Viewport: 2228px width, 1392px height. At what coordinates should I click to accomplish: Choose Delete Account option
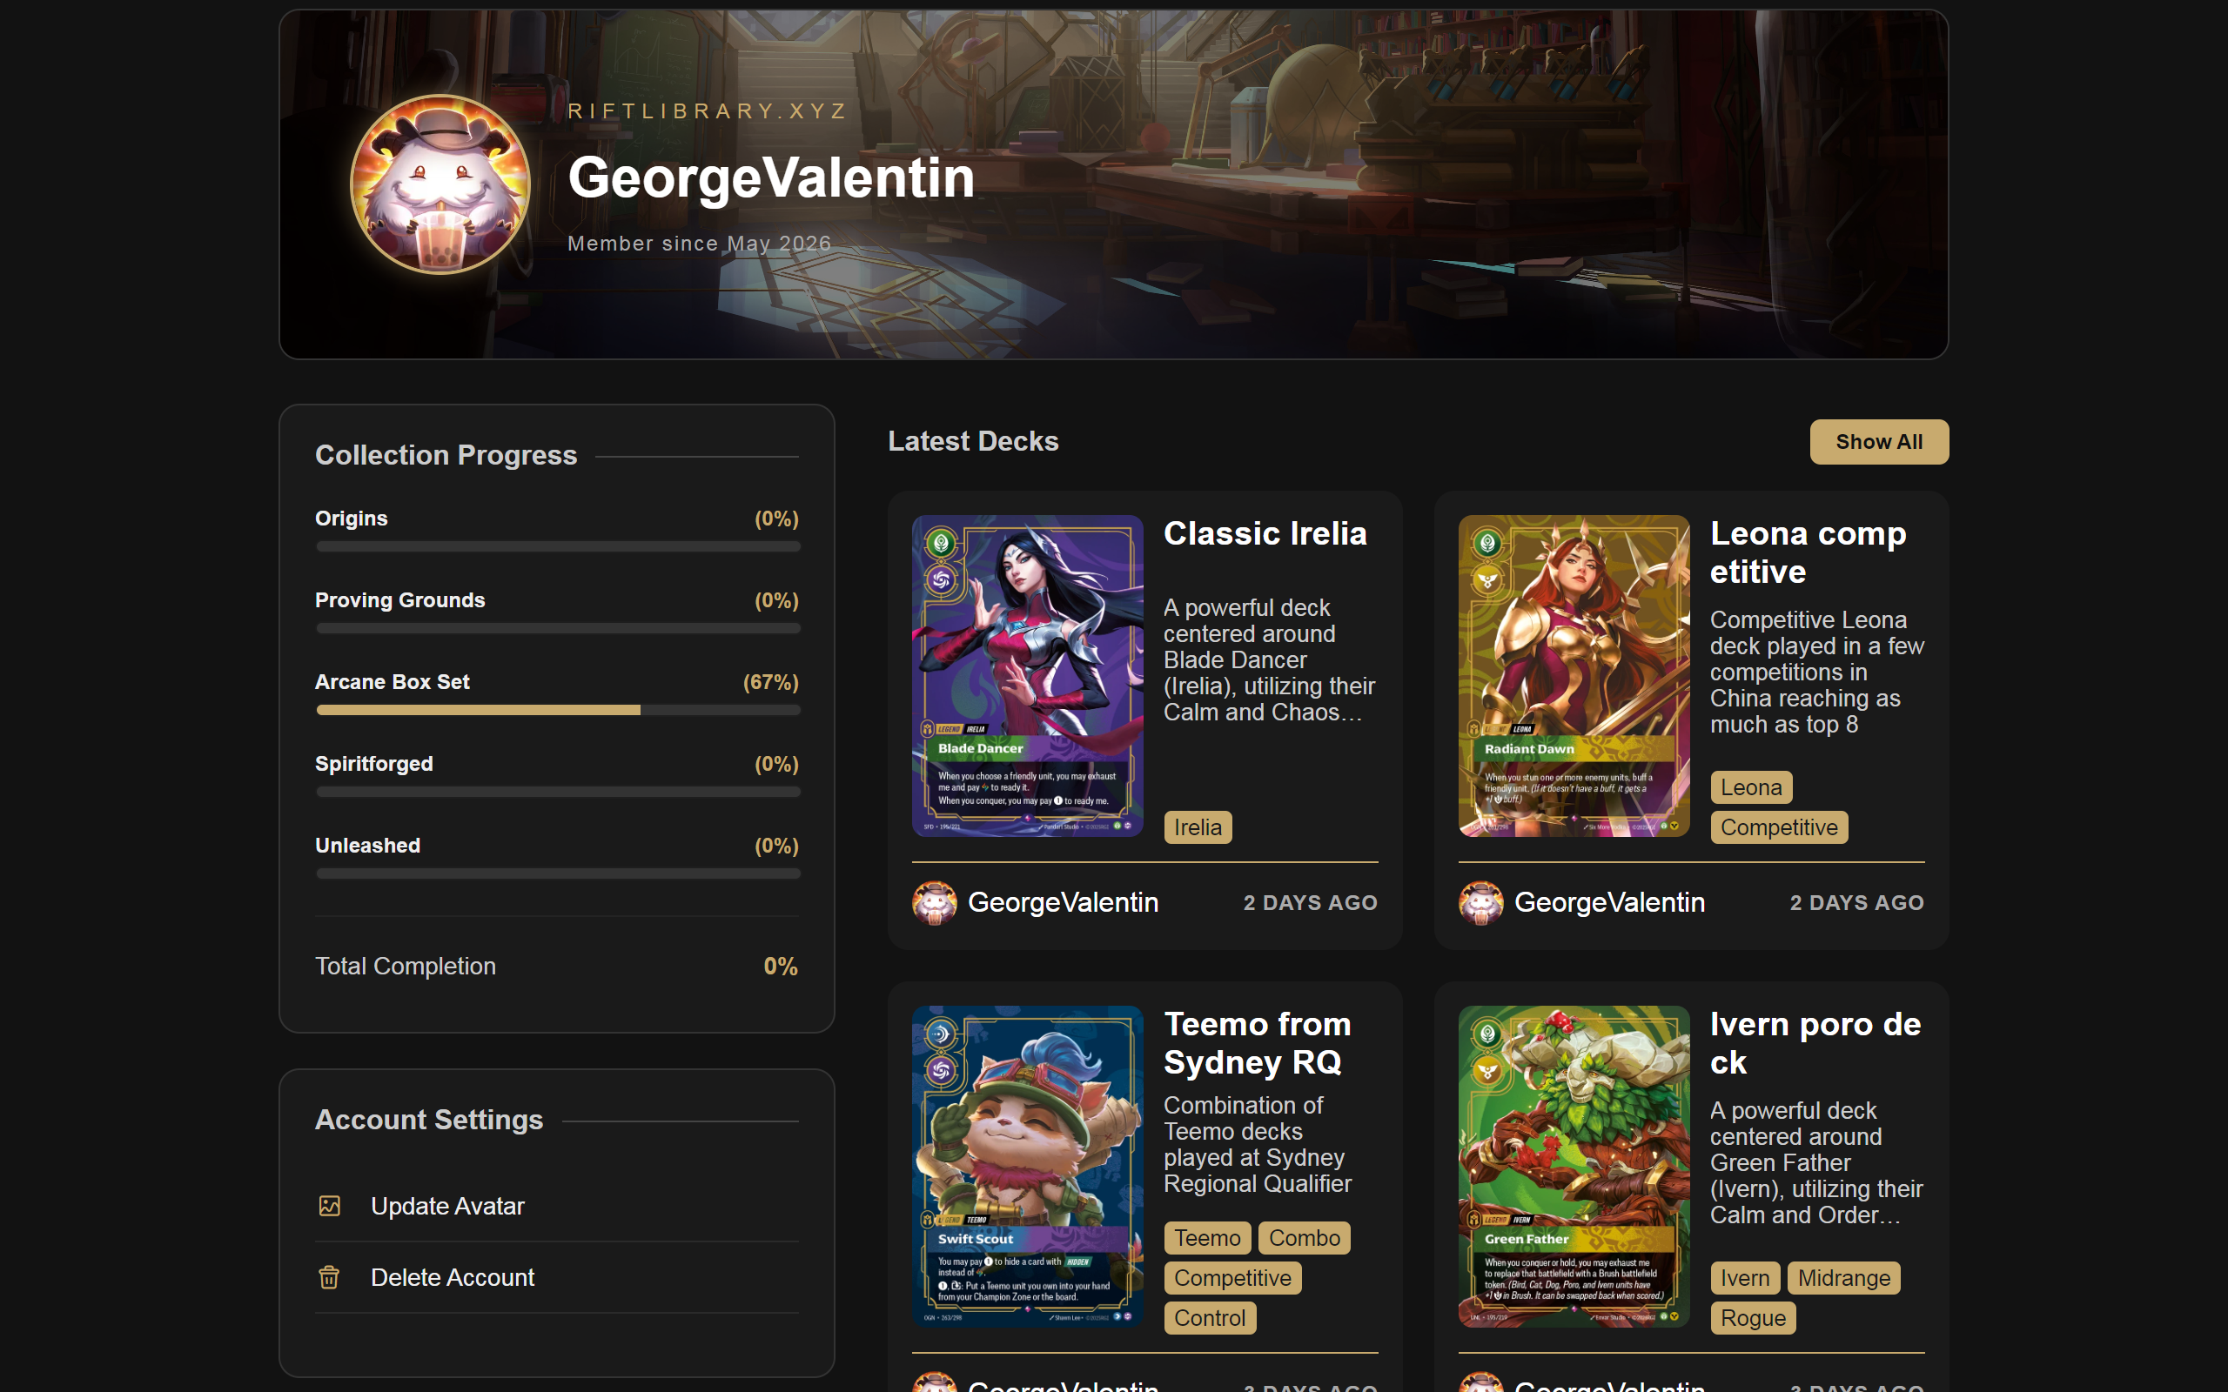[x=557, y=1278]
